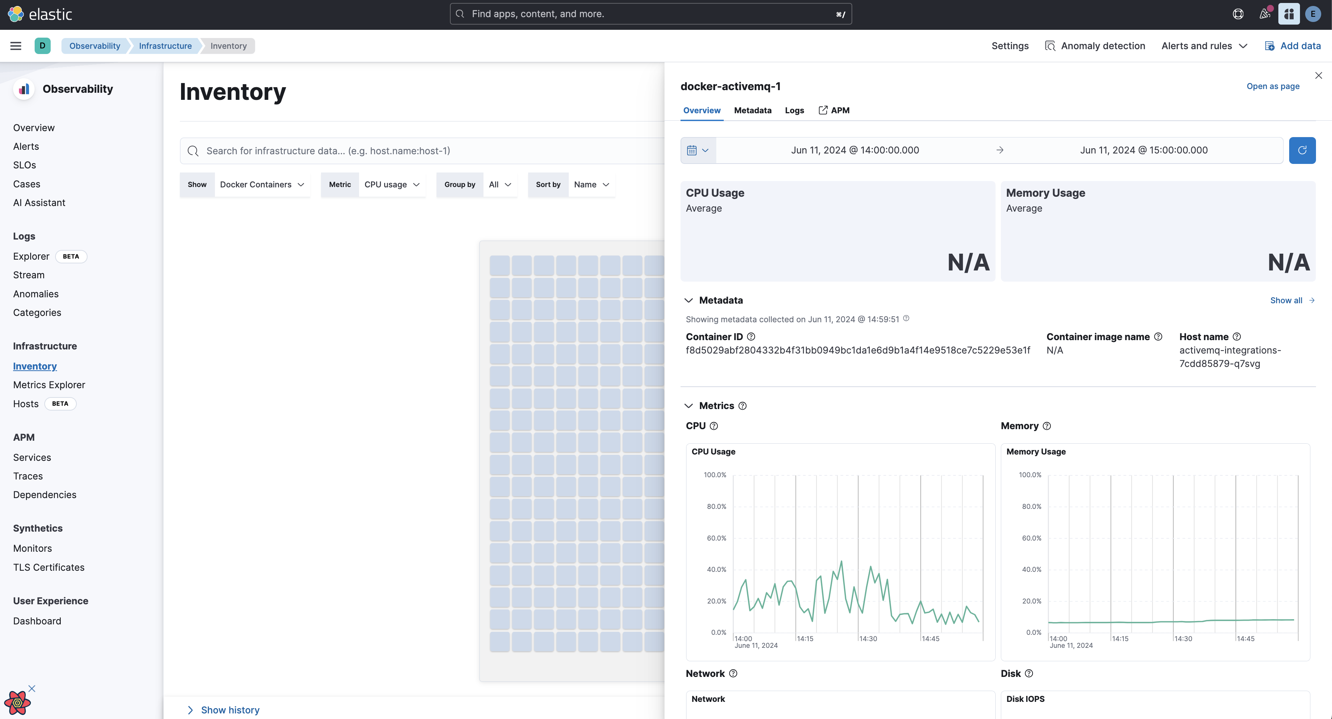Open the newsfeed celebration icon

click(x=1265, y=14)
